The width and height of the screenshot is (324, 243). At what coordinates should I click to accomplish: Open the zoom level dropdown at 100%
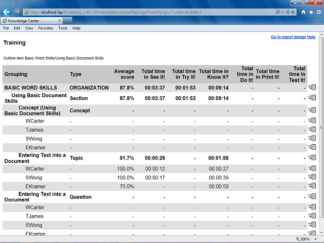click(316, 239)
